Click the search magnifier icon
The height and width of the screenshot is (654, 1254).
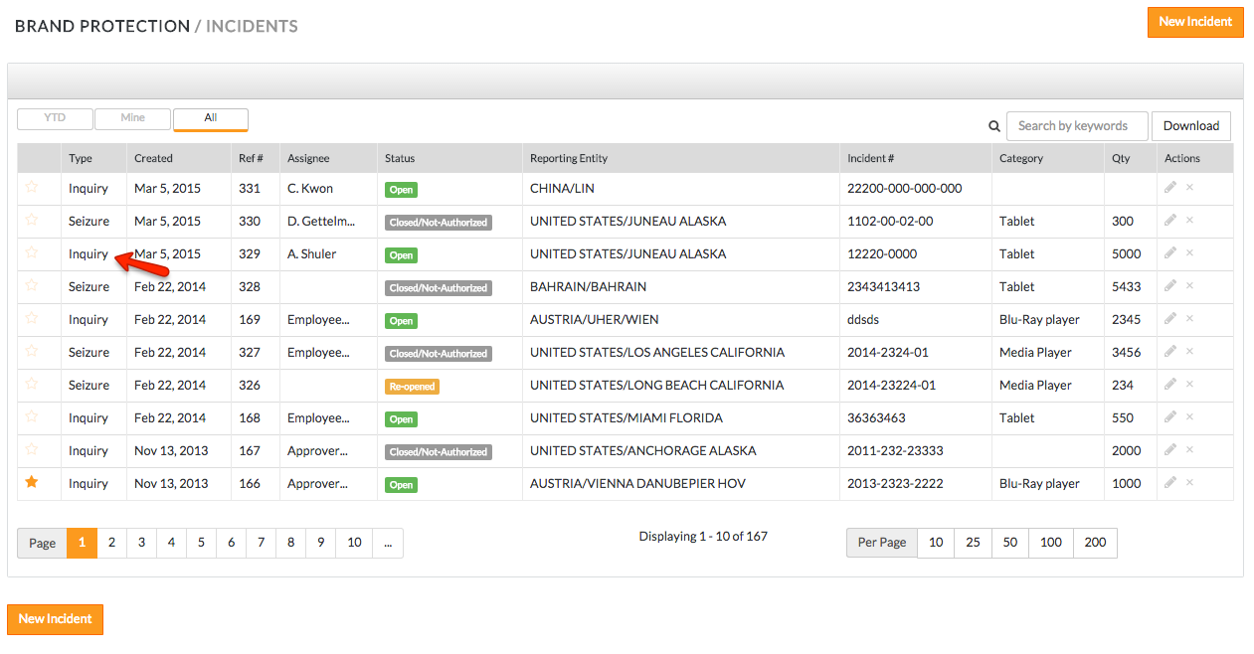click(x=993, y=126)
